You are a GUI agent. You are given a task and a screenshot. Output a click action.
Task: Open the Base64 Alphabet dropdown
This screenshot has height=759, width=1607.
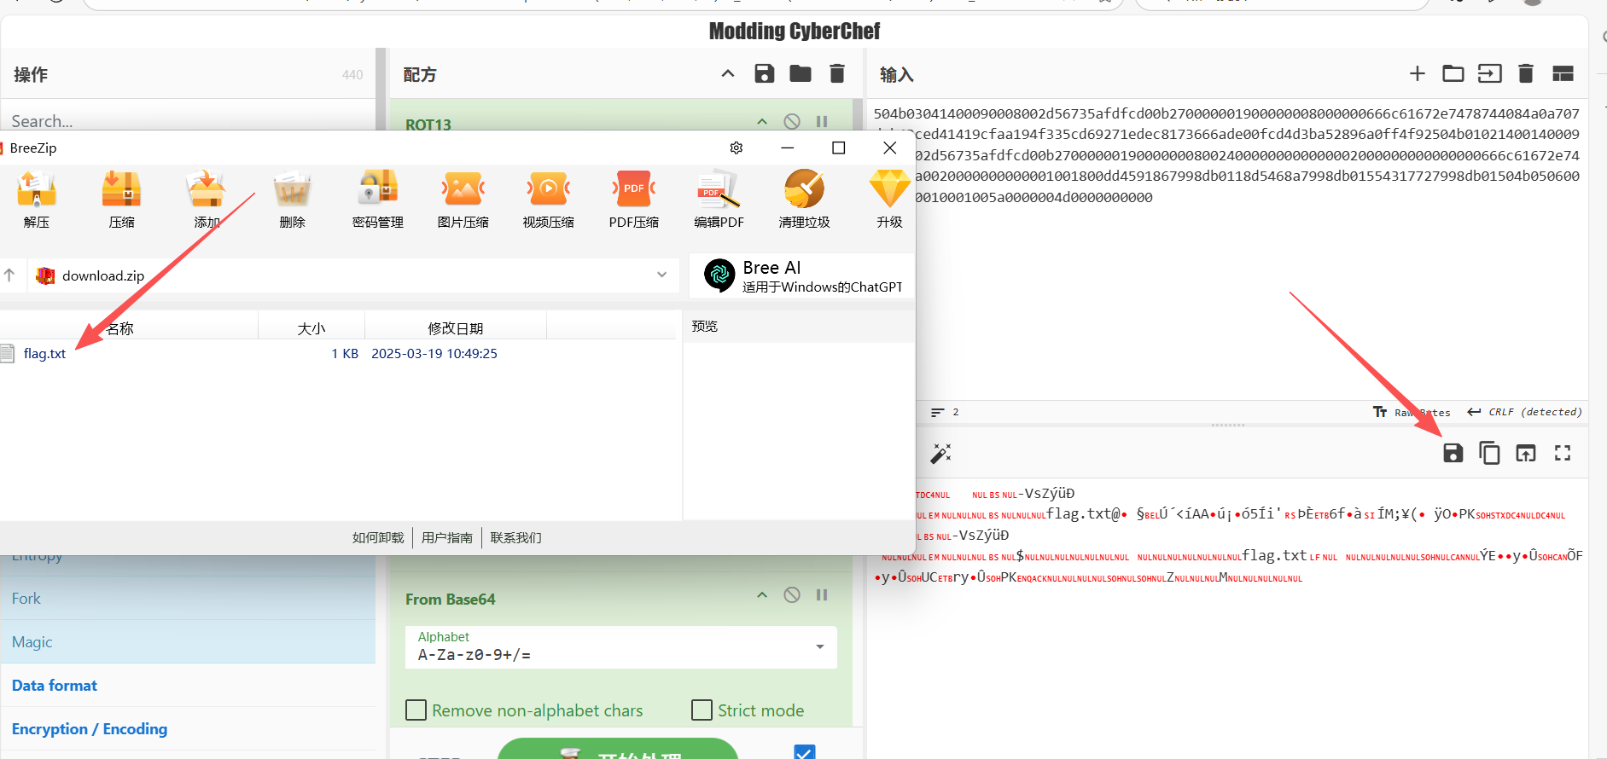(x=621, y=647)
